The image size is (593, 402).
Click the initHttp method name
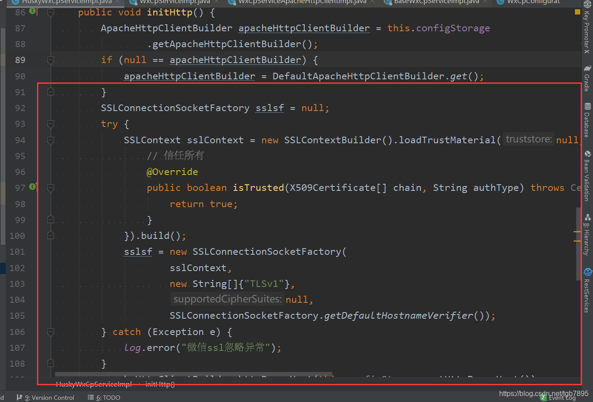pos(170,12)
